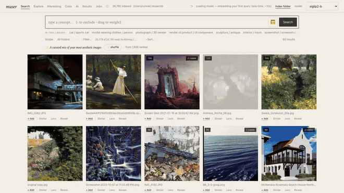Click the 2 copies badge on ruined gate image
Viewport: 344px width, 193px height.
(192, 58)
